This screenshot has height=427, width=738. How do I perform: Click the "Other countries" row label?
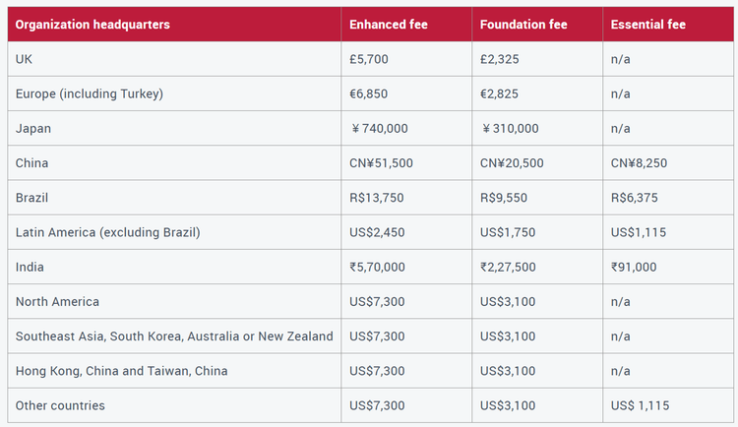(x=60, y=405)
